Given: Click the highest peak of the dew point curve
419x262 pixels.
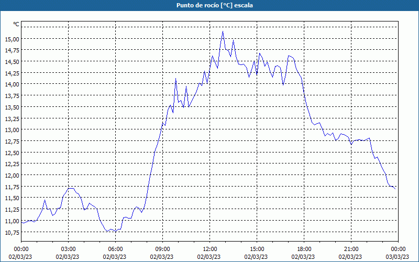Looking at the screenshot, I should click(x=223, y=31).
